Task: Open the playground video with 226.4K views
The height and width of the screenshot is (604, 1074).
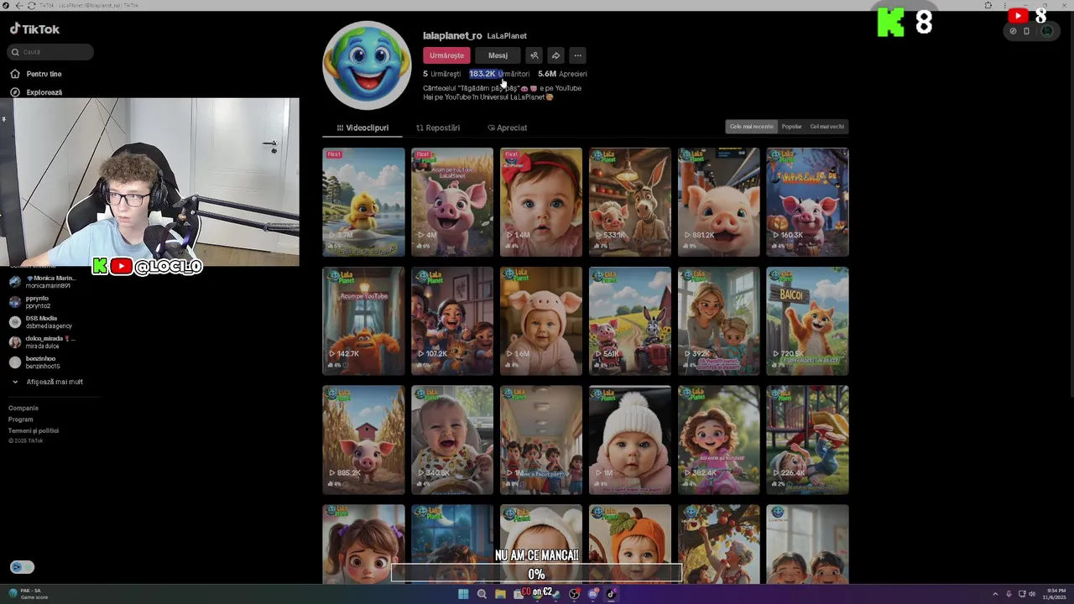Action: pyautogui.click(x=807, y=440)
